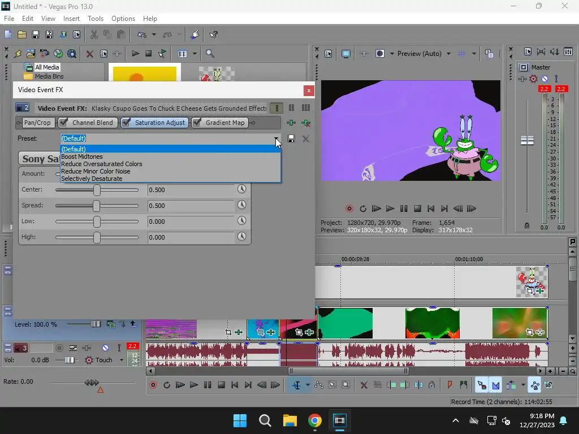The height and width of the screenshot is (434, 579).
Task: Click the animate stopwatch for Spread
Action: pyautogui.click(x=241, y=205)
